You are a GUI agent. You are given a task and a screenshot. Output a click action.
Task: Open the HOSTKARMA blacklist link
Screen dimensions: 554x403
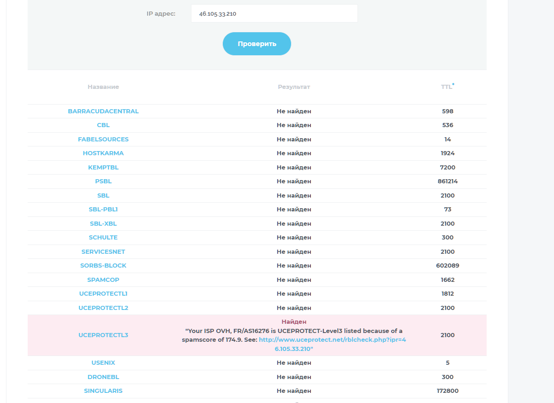coord(103,153)
